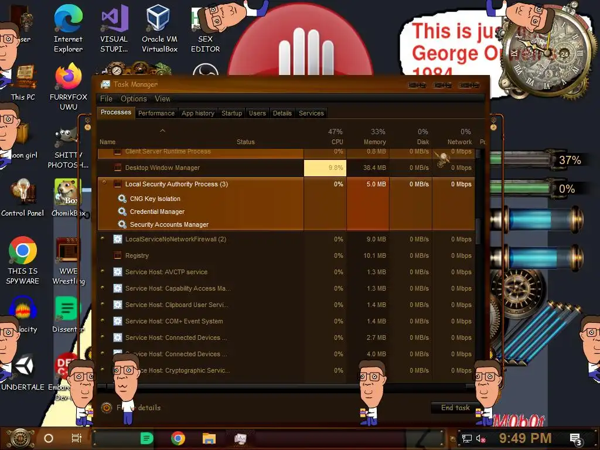The width and height of the screenshot is (600, 450).
Task: Click the Cortana circle on taskbar
Action: (49, 438)
